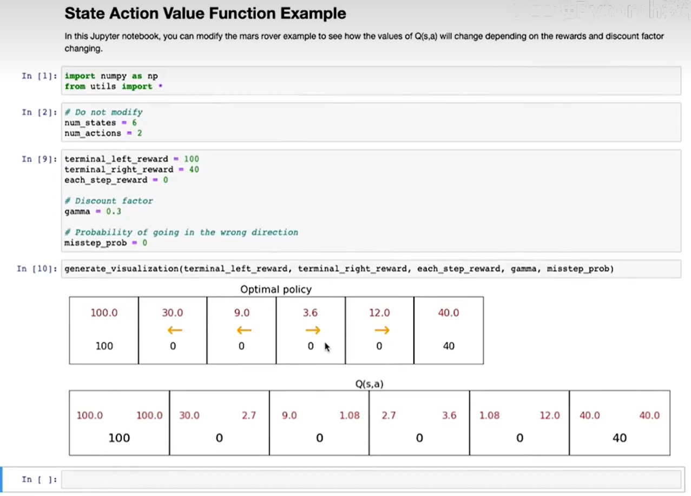The width and height of the screenshot is (691, 496).
Task: Click value 30.0 in the Q(s,a) table
Action: 189,415
